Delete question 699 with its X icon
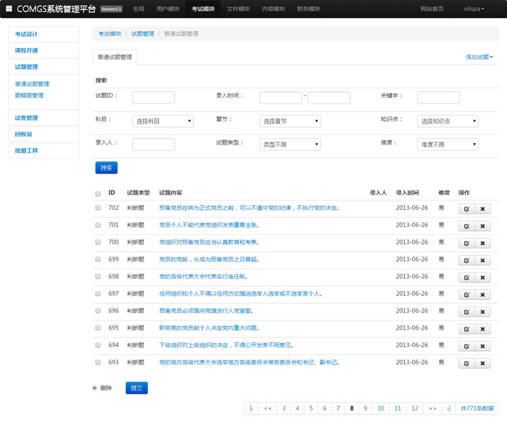Image resolution: width=507 pixels, height=447 pixels. point(483,261)
